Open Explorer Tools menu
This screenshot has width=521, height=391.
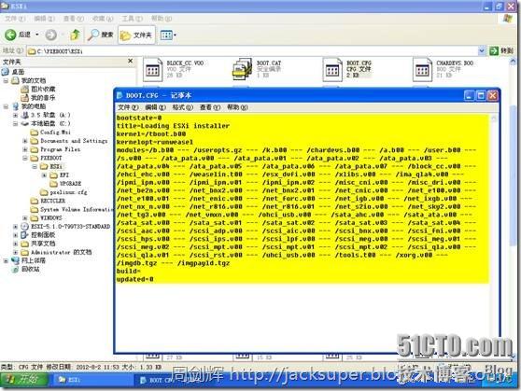[x=132, y=19]
